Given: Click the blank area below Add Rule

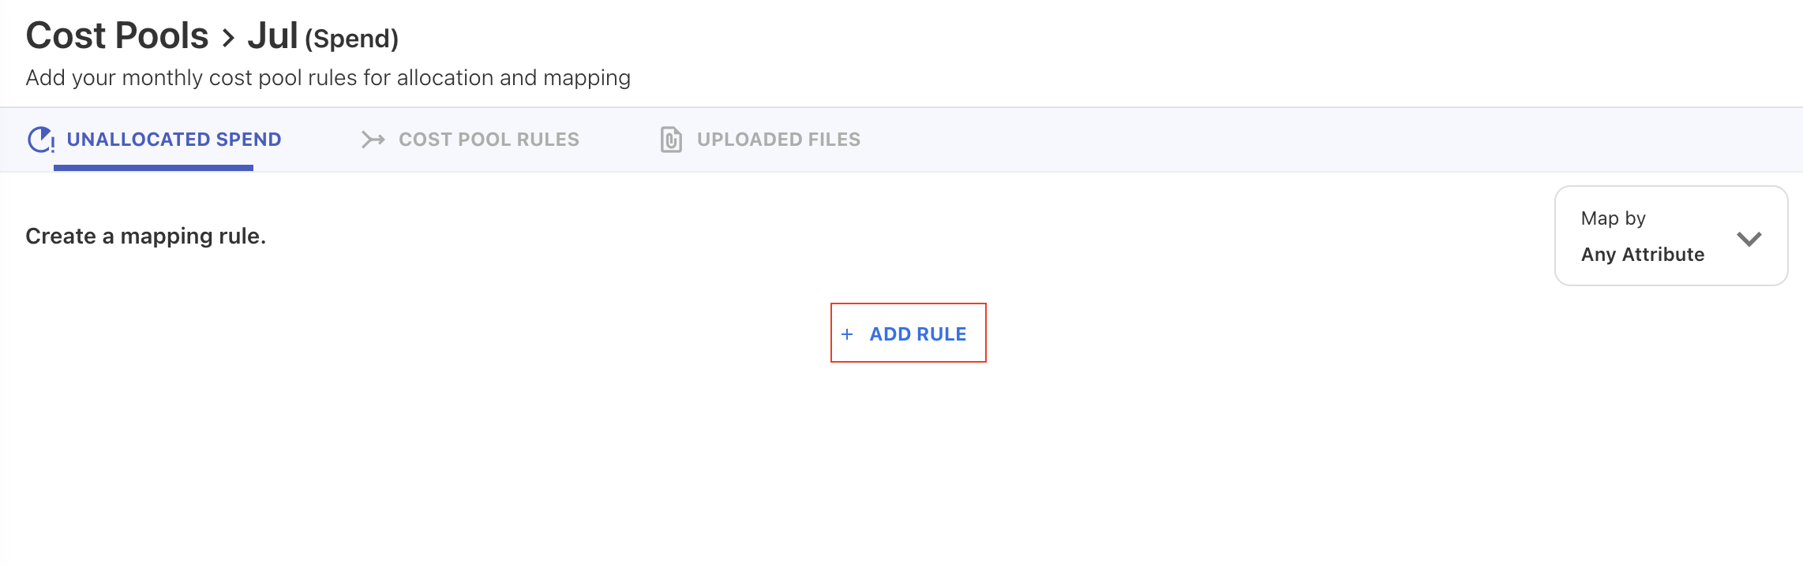Looking at the screenshot, I should click(x=908, y=457).
